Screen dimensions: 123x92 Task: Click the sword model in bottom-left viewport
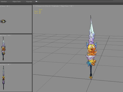click(3, 78)
